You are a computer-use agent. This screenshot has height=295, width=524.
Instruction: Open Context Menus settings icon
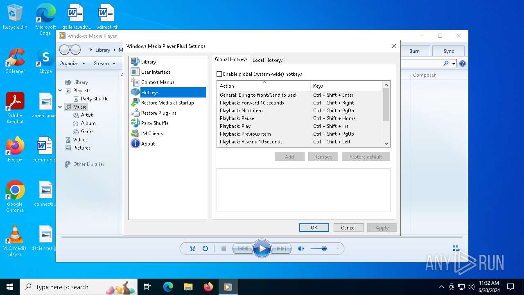[x=135, y=82]
